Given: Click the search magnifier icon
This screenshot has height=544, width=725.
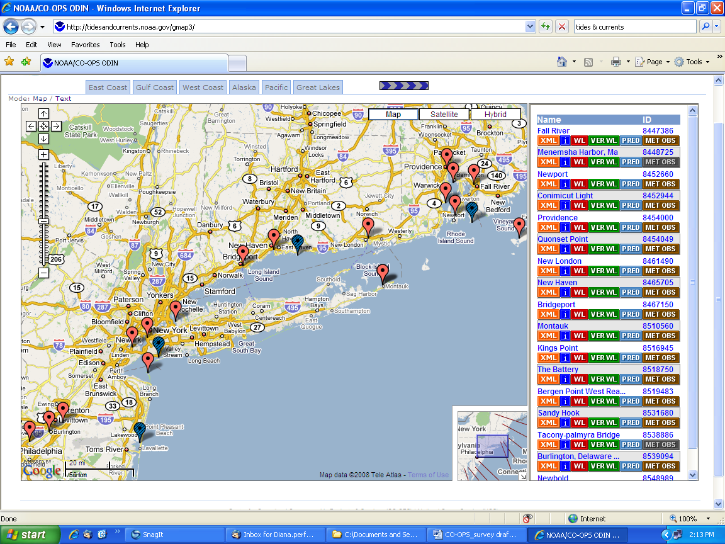Looking at the screenshot, I should 705,27.
